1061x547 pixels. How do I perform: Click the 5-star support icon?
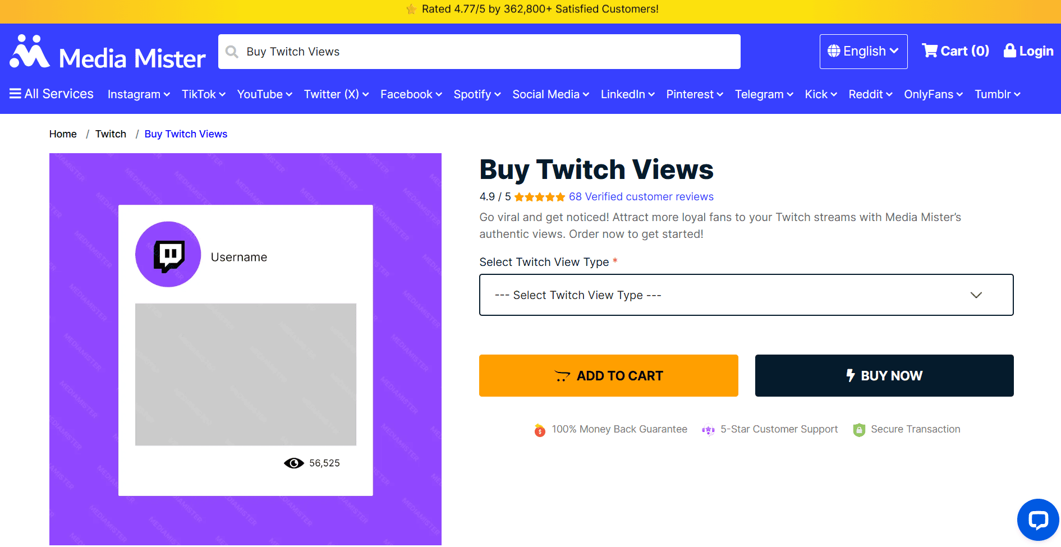(x=708, y=430)
